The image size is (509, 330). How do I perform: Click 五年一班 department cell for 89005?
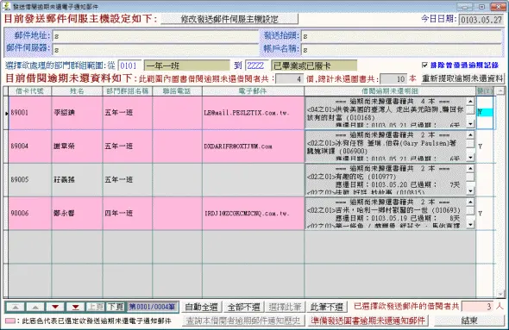(128, 179)
